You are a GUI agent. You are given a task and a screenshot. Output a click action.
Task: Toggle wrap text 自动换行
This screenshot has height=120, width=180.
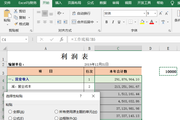[81, 13]
